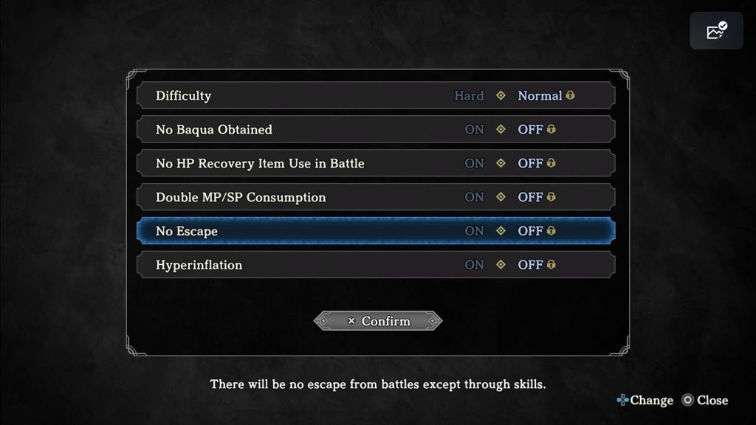Select the Double MP/SP Consumption setting row
756x425 pixels.
click(x=241, y=197)
